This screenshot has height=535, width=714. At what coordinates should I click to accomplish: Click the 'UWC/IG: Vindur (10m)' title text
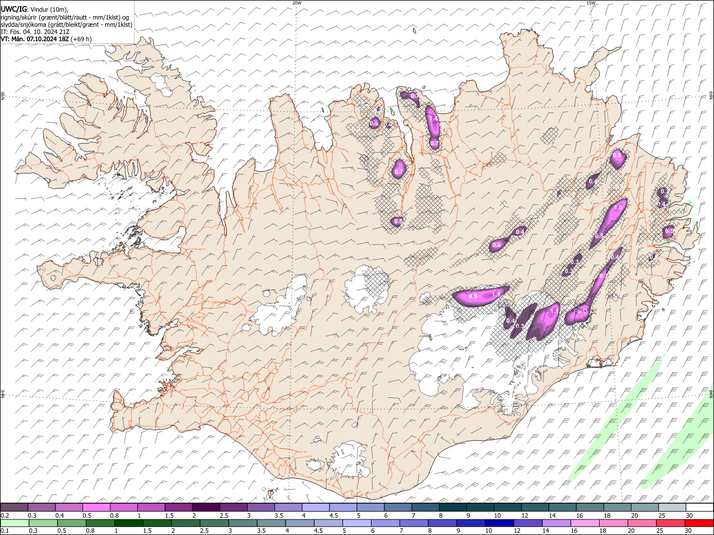pos(35,9)
